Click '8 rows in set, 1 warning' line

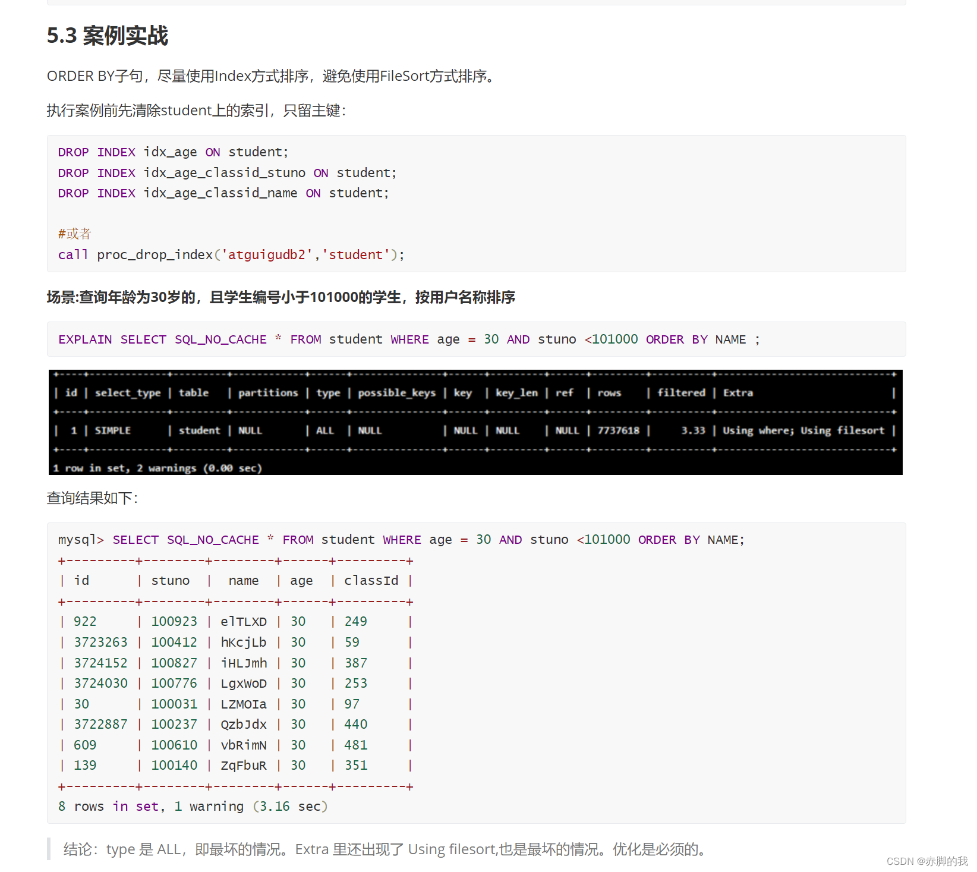tap(193, 807)
